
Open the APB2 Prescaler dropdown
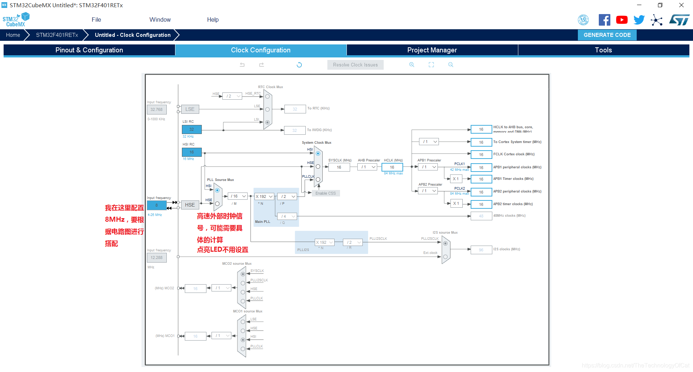tap(428, 191)
